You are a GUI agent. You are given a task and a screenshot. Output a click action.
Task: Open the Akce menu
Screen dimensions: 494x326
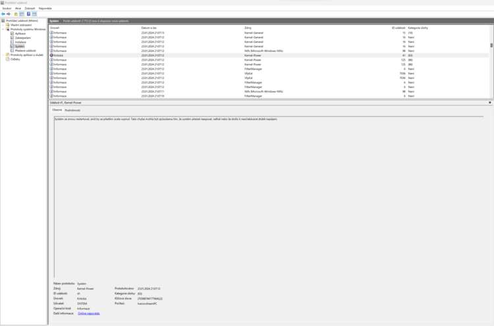pyautogui.click(x=18, y=9)
